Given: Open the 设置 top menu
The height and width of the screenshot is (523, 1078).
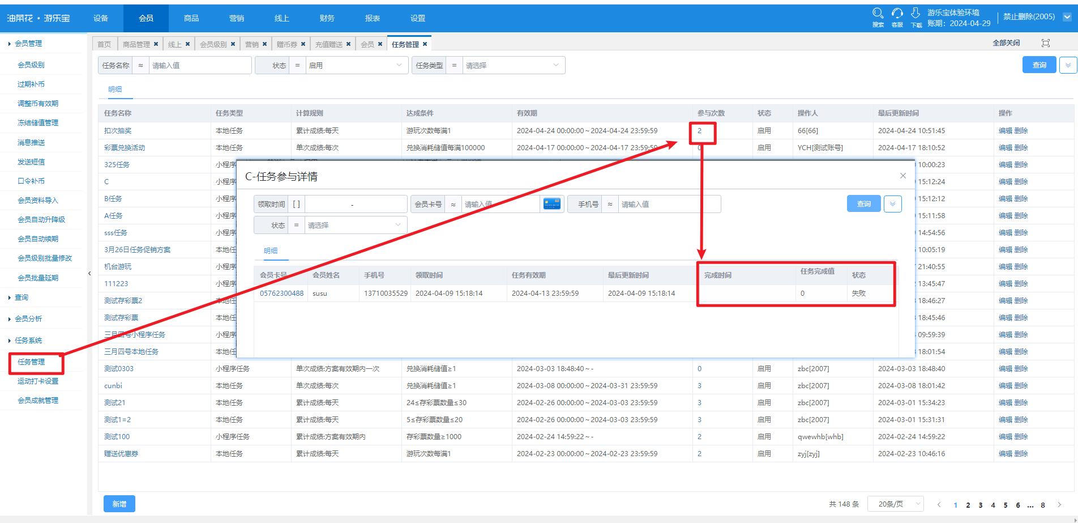Looking at the screenshot, I should (x=418, y=18).
